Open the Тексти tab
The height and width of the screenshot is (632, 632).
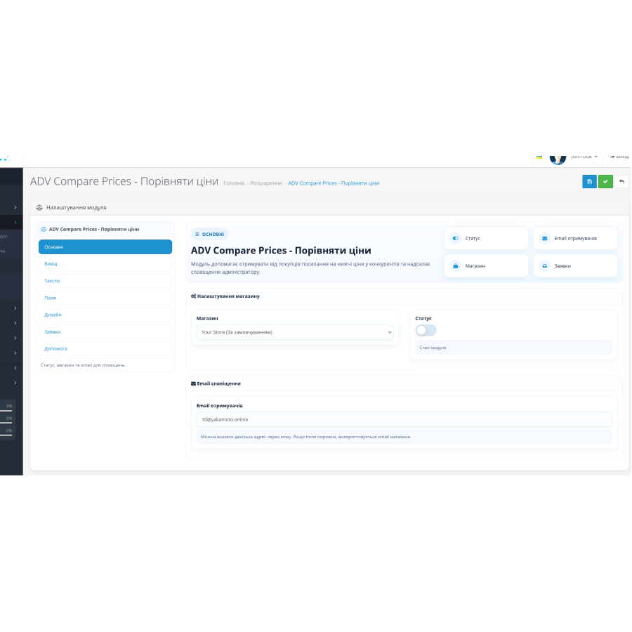[105, 280]
